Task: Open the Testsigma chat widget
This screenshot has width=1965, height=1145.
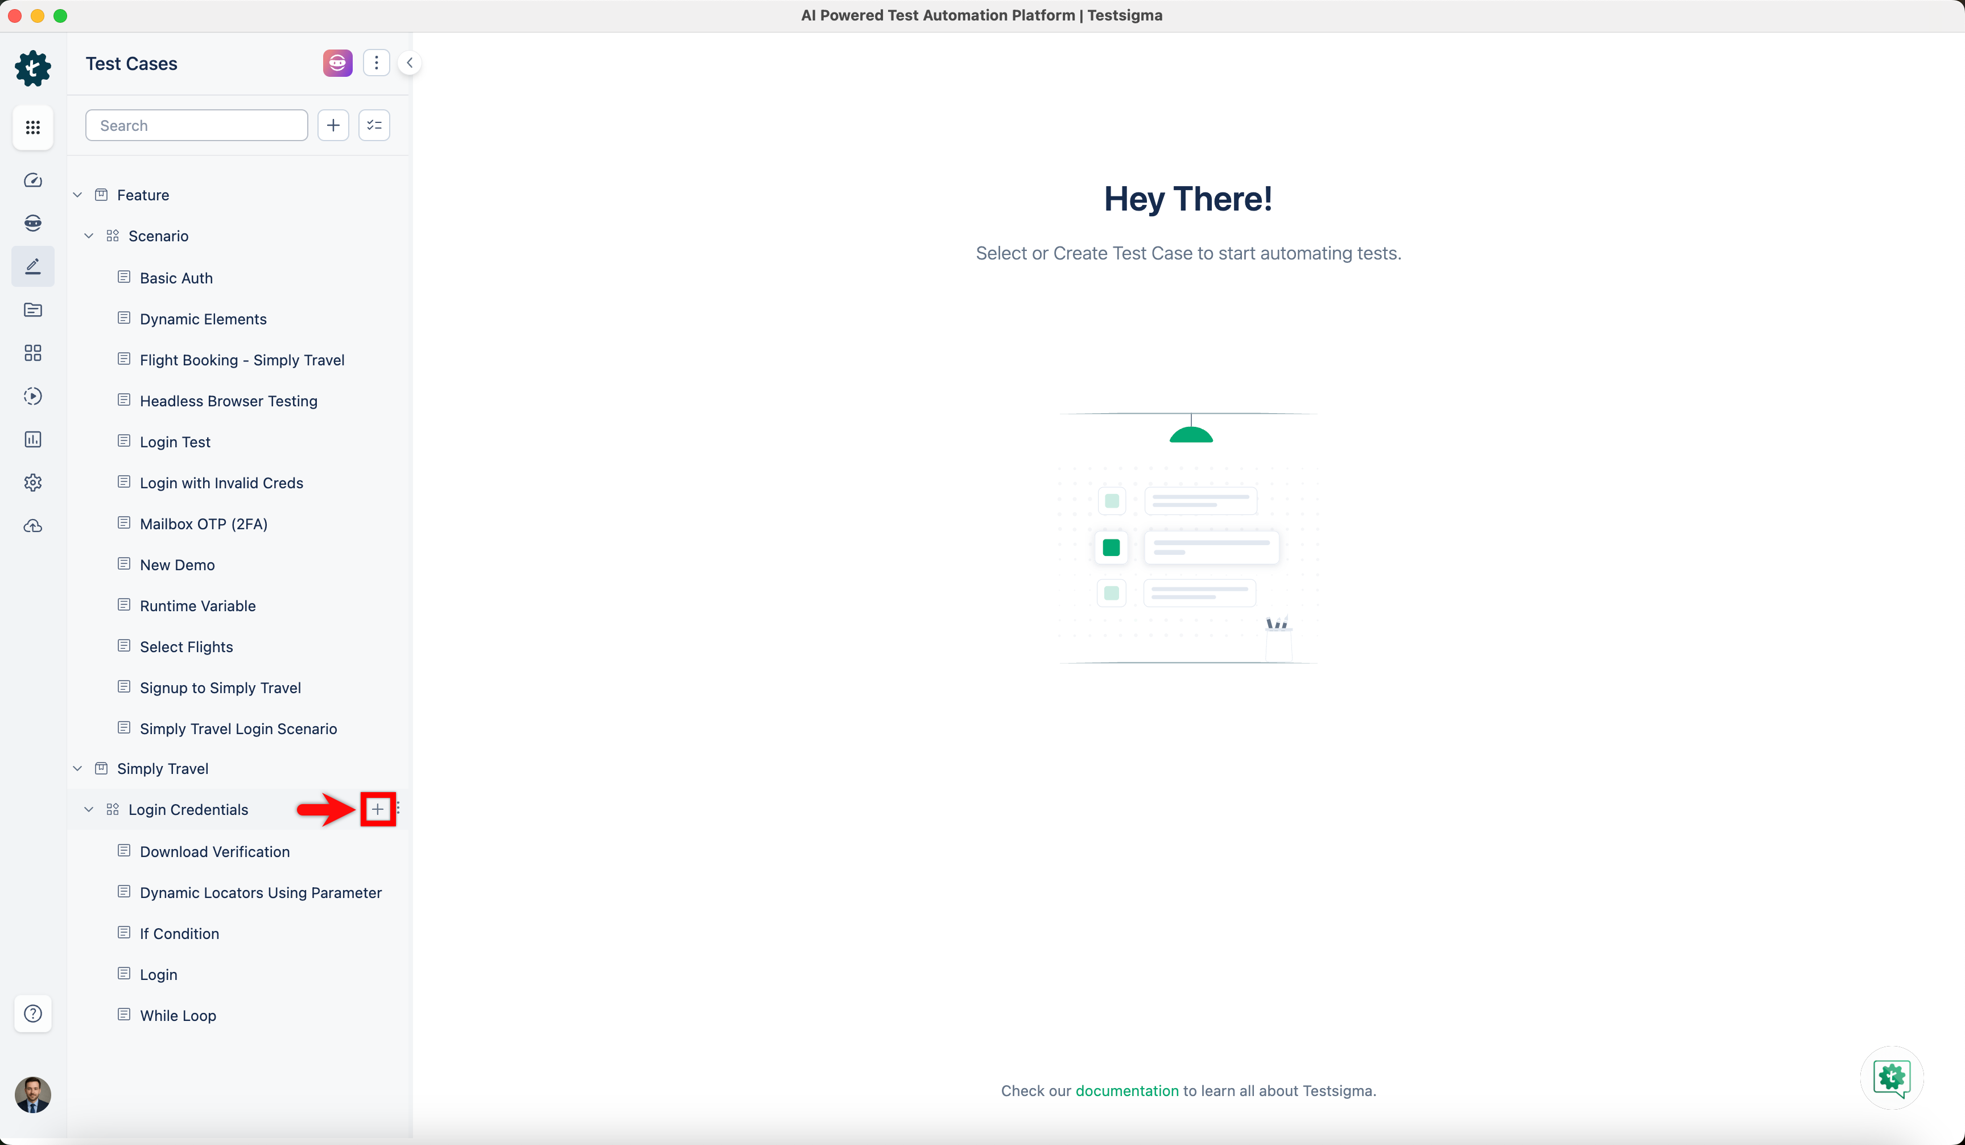Action: tap(1892, 1079)
